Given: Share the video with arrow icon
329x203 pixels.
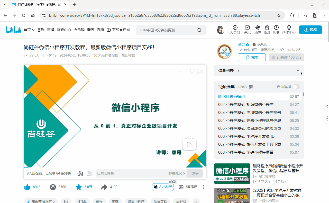Looking at the screenshot, I should (x=104, y=187).
